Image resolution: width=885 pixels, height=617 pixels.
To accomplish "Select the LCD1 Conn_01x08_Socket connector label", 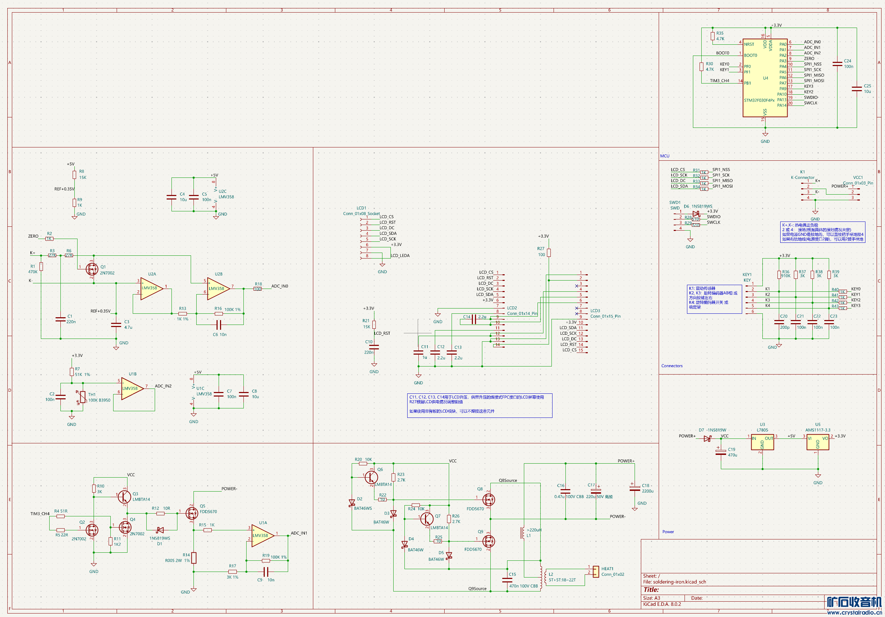I will [361, 213].
